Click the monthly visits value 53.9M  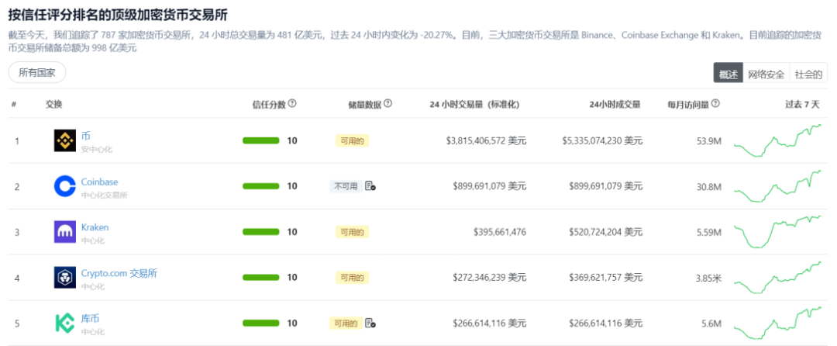(709, 141)
